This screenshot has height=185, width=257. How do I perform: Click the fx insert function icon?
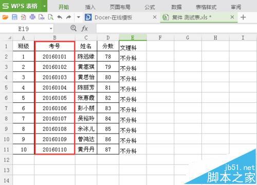click(85, 28)
